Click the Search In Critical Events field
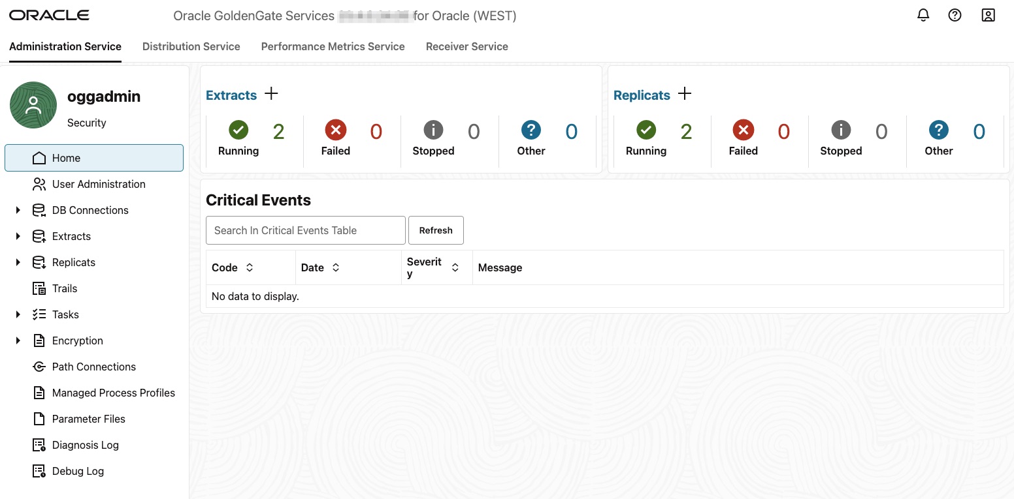The width and height of the screenshot is (1014, 499). [x=305, y=230]
